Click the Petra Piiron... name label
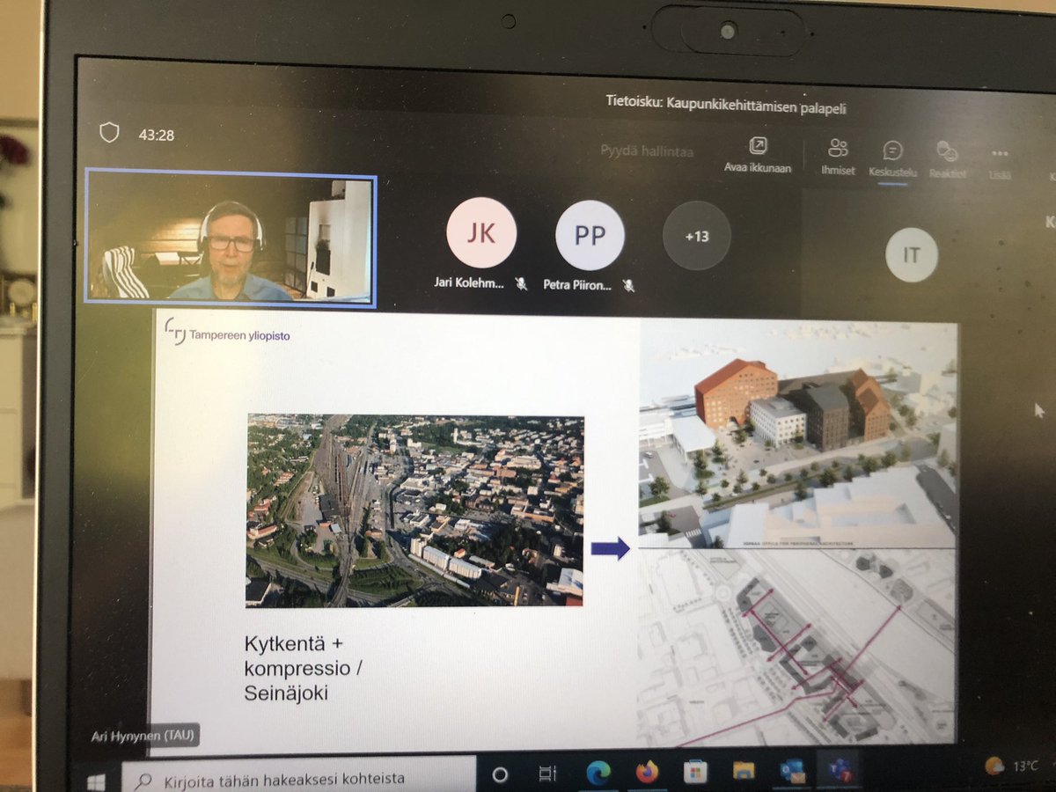 (578, 285)
